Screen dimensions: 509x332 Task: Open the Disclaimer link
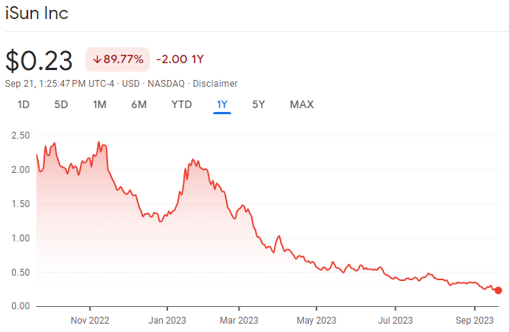point(215,84)
